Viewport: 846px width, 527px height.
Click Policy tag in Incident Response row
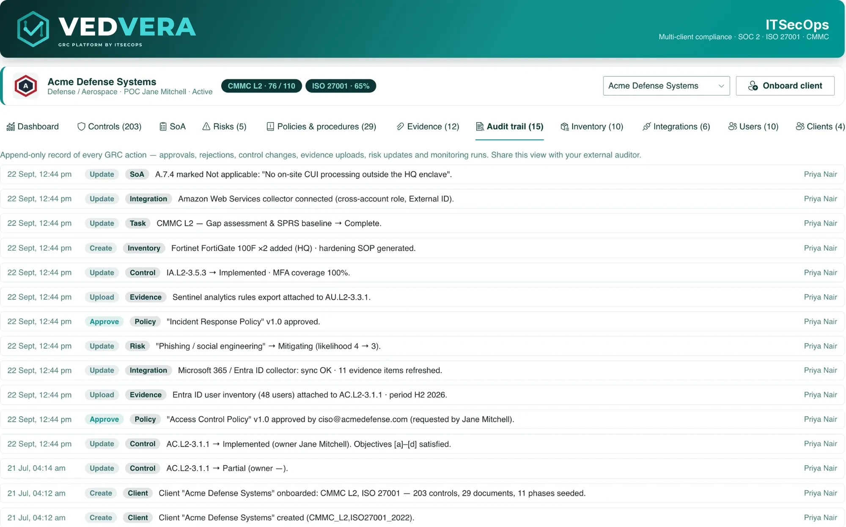[145, 322]
